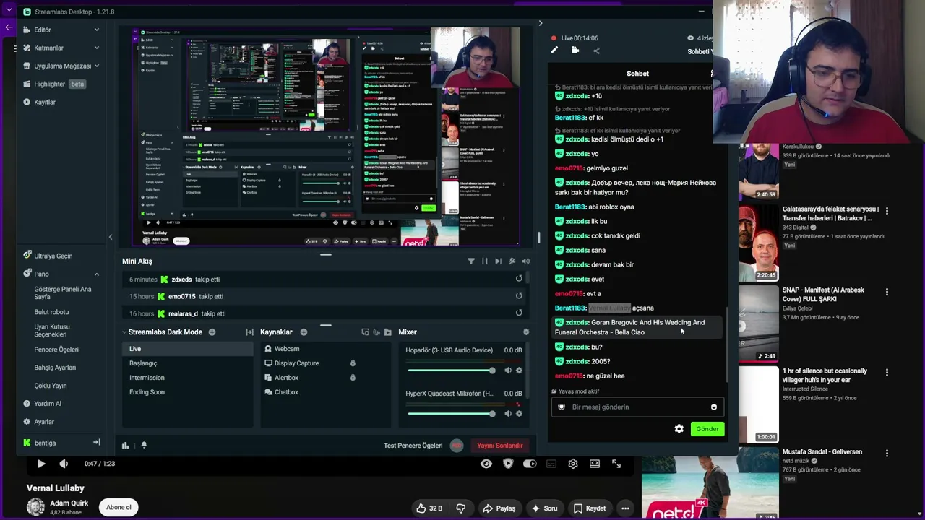Add a new scene with the plus icon

coord(212,332)
